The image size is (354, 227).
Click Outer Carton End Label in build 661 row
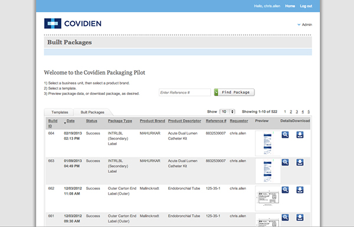point(122,219)
